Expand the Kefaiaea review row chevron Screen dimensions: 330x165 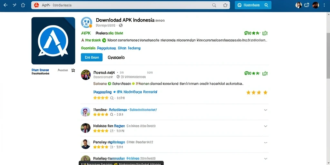point(266,126)
